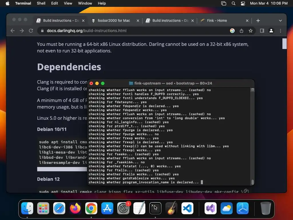Copy the Debian 12 code block
Viewport: 293px width, 220px height.
(x=246, y=191)
